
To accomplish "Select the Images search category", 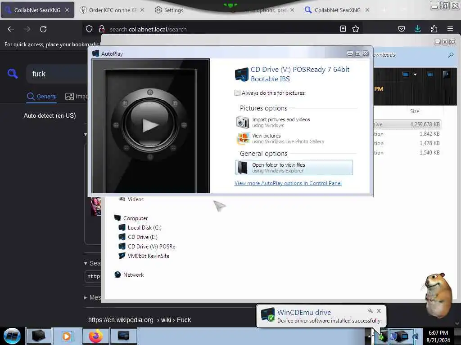I will [x=77, y=97].
